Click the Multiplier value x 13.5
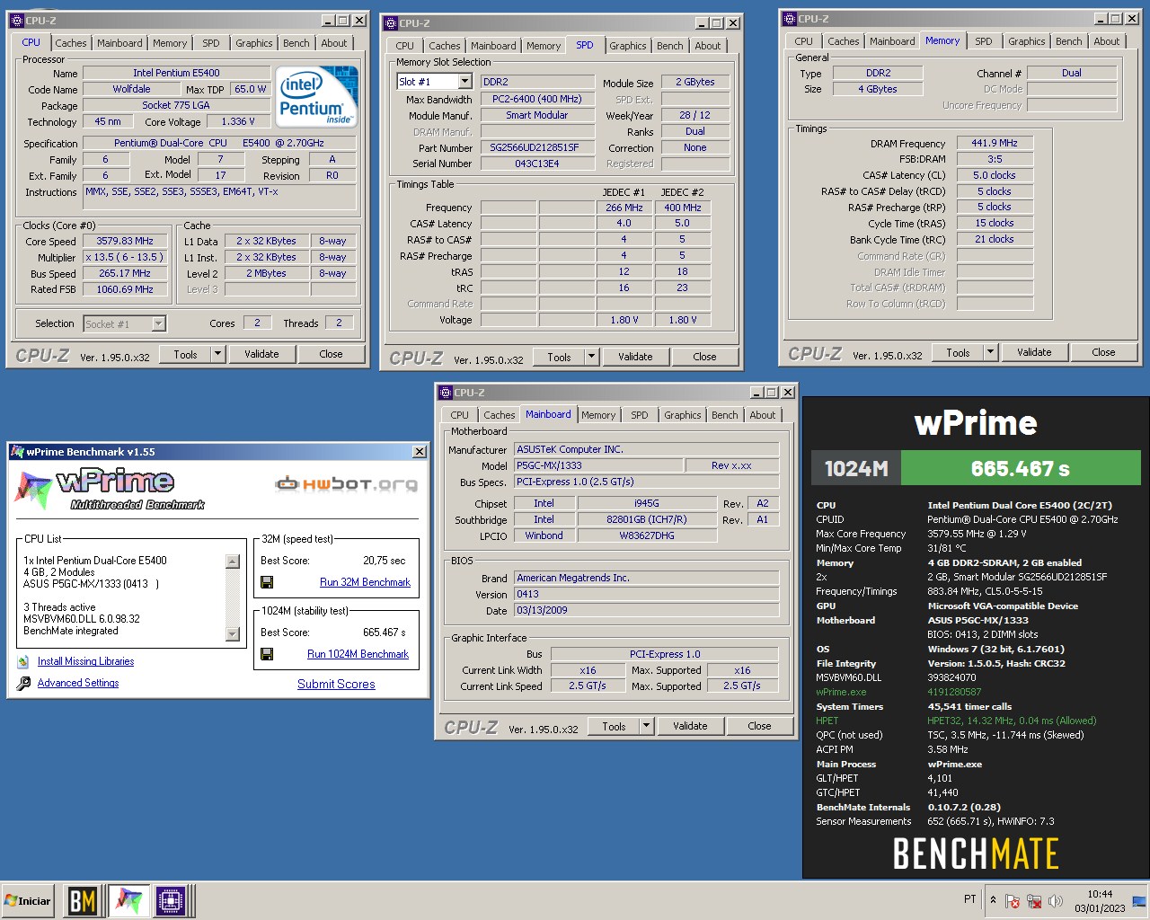This screenshot has width=1150, height=920. 125,257
